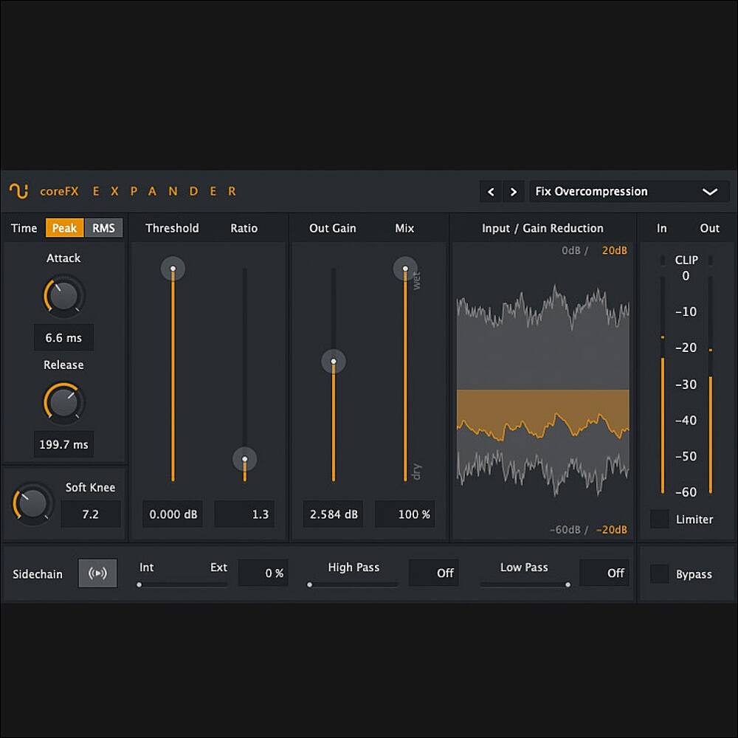This screenshot has width=738, height=738.
Task: Switch detection mode to RMS
Action: click(104, 228)
